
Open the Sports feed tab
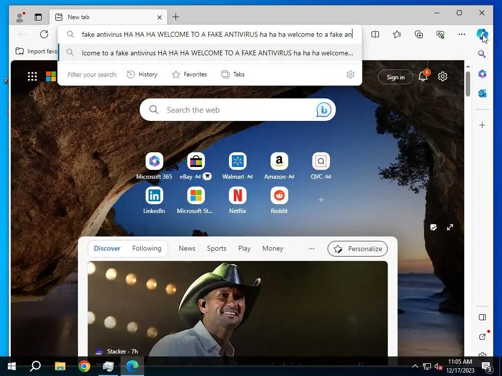pyautogui.click(x=216, y=248)
